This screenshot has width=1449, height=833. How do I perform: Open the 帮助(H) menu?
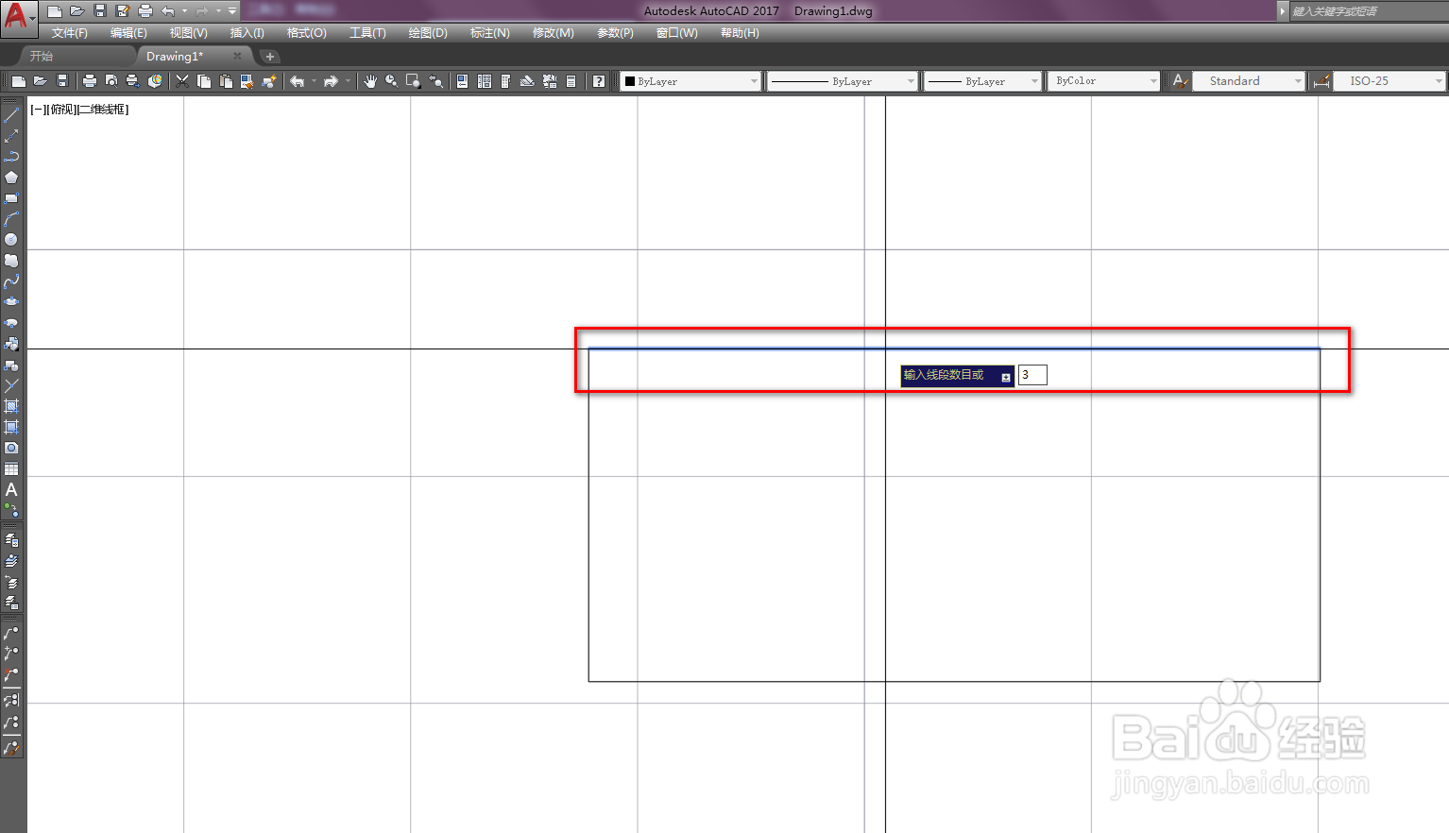point(740,33)
